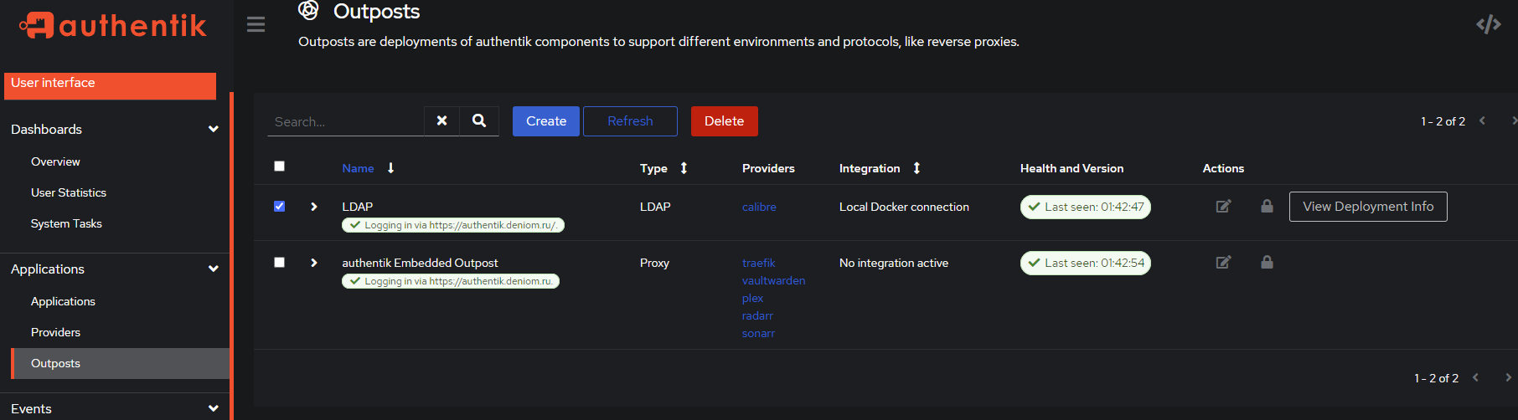Open the traefik provider link
The width and height of the screenshot is (1518, 420).
[759, 263]
